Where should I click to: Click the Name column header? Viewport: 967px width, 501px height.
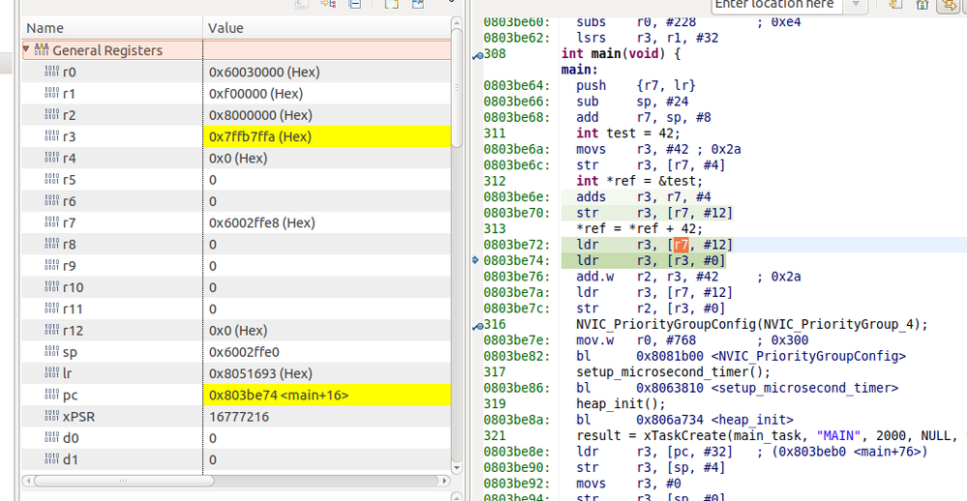tap(45, 28)
